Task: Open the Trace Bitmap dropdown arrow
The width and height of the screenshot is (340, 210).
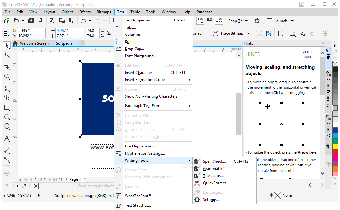Action: [x=248, y=33]
